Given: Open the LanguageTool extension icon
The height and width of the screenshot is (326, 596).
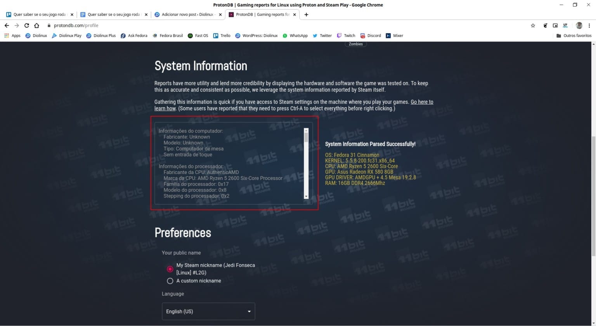Looking at the screenshot, I should [x=565, y=25].
